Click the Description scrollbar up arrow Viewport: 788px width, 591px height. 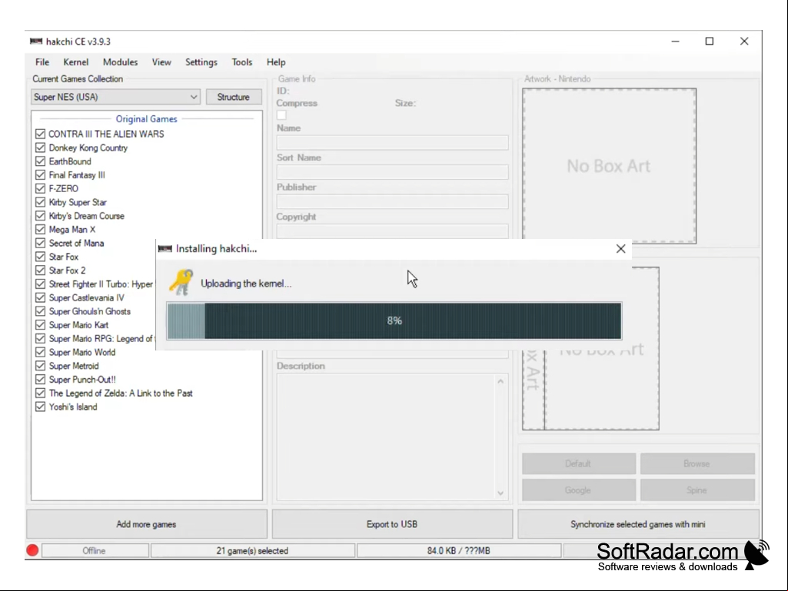pos(500,381)
